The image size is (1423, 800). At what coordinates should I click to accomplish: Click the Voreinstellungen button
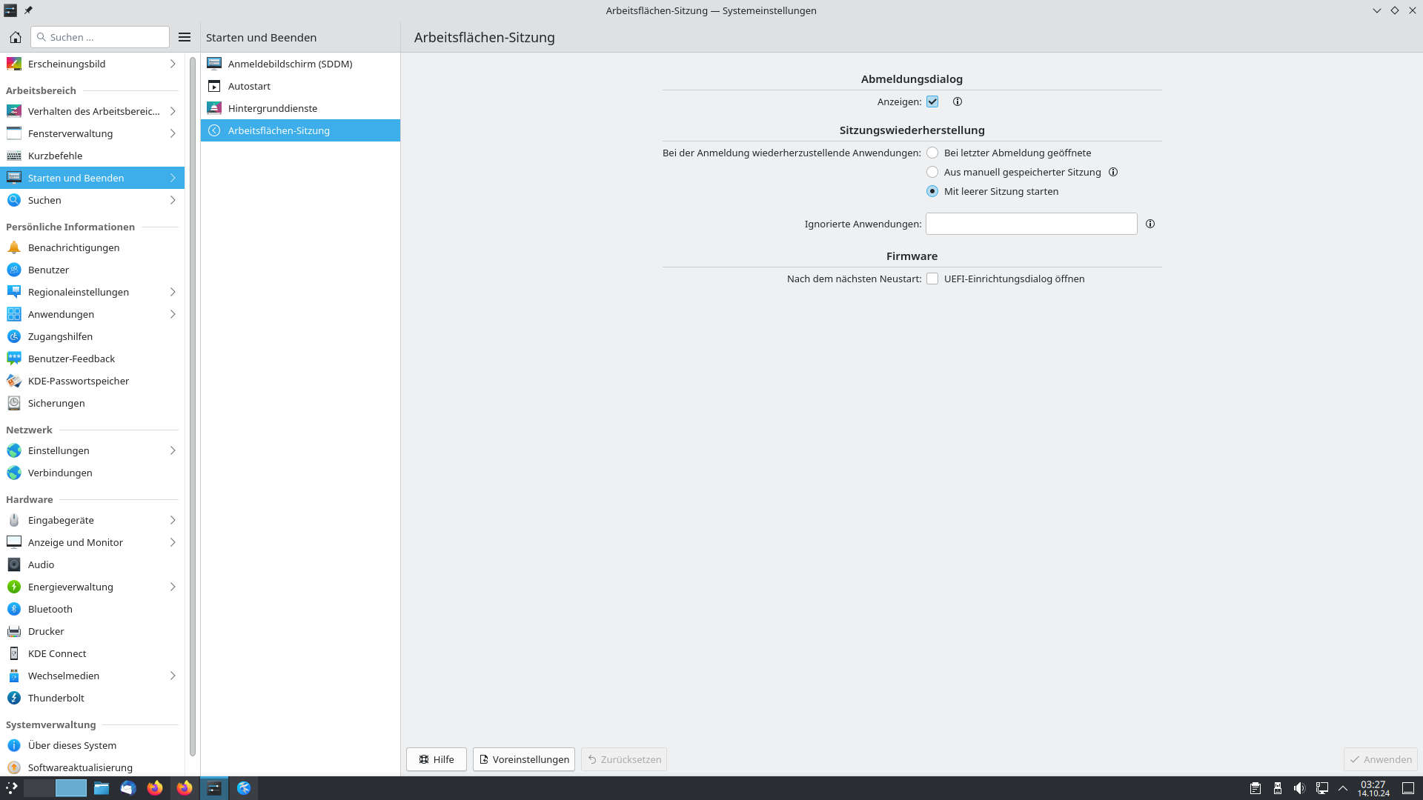pos(524,759)
